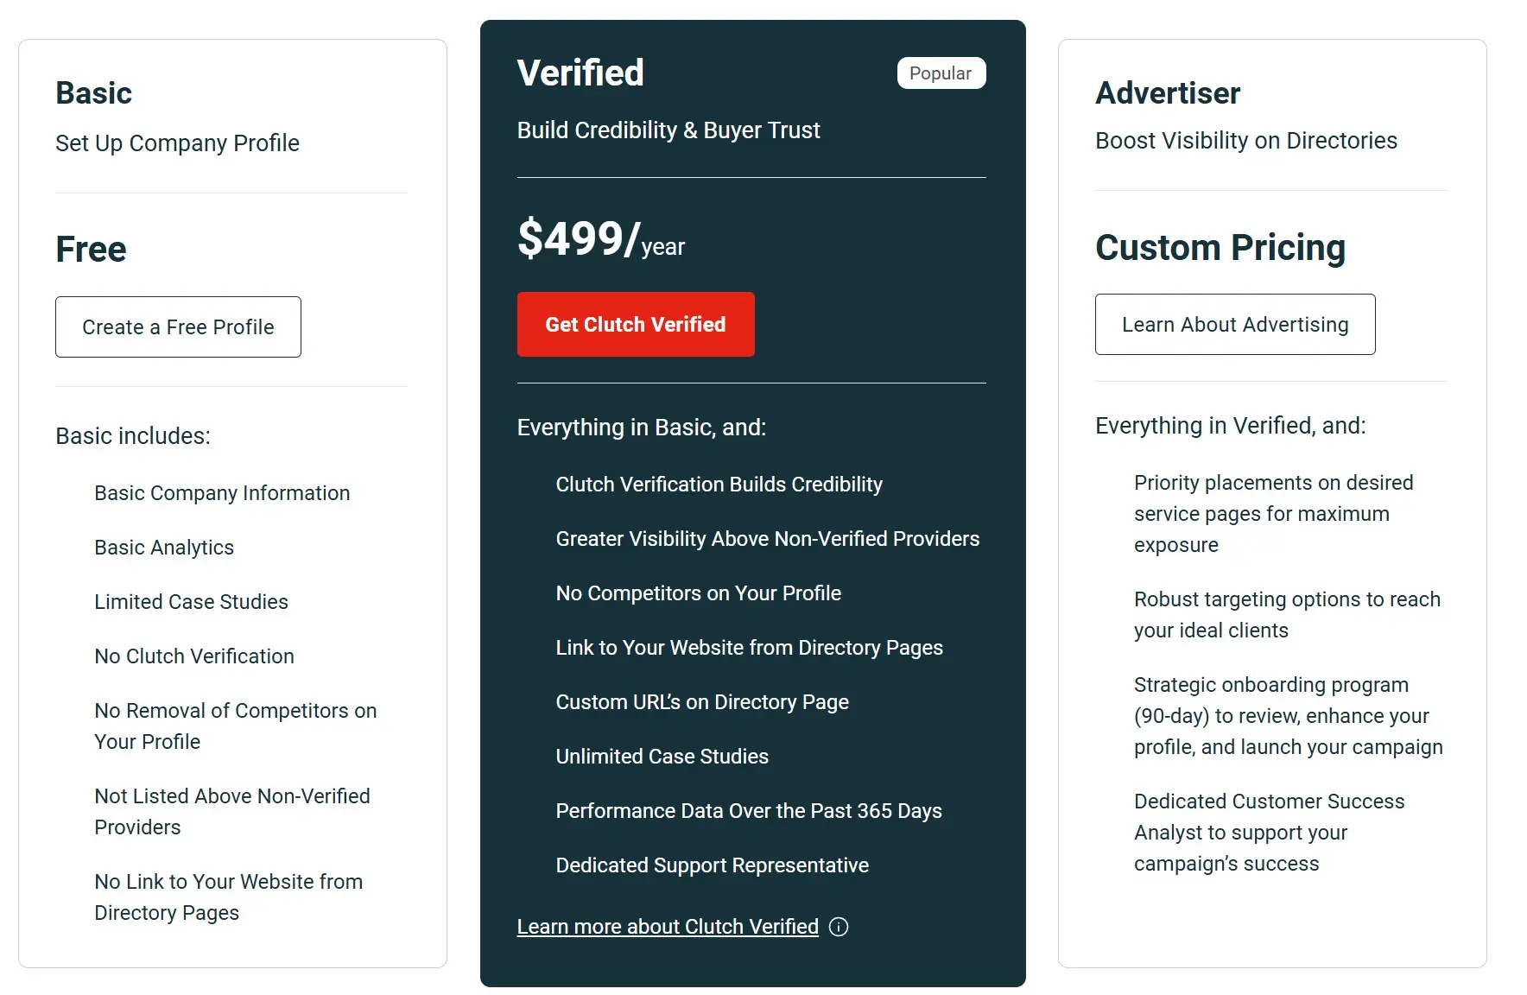Click Set Up Company Profile subtitle

(x=177, y=143)
